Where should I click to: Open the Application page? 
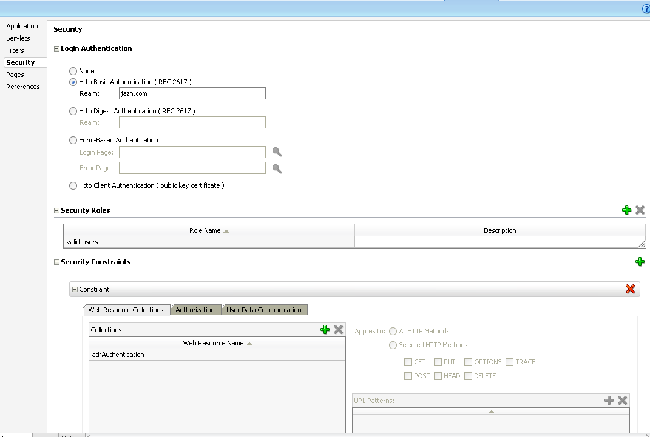pyautogui.click(x=22, y=26)
